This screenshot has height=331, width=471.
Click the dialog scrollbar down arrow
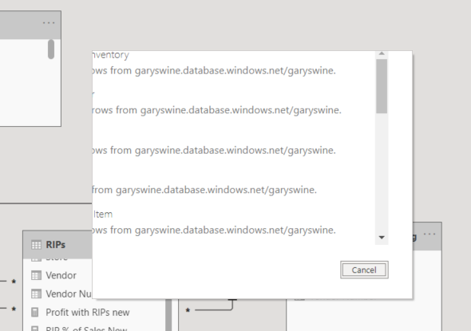[x=382, y=238]
